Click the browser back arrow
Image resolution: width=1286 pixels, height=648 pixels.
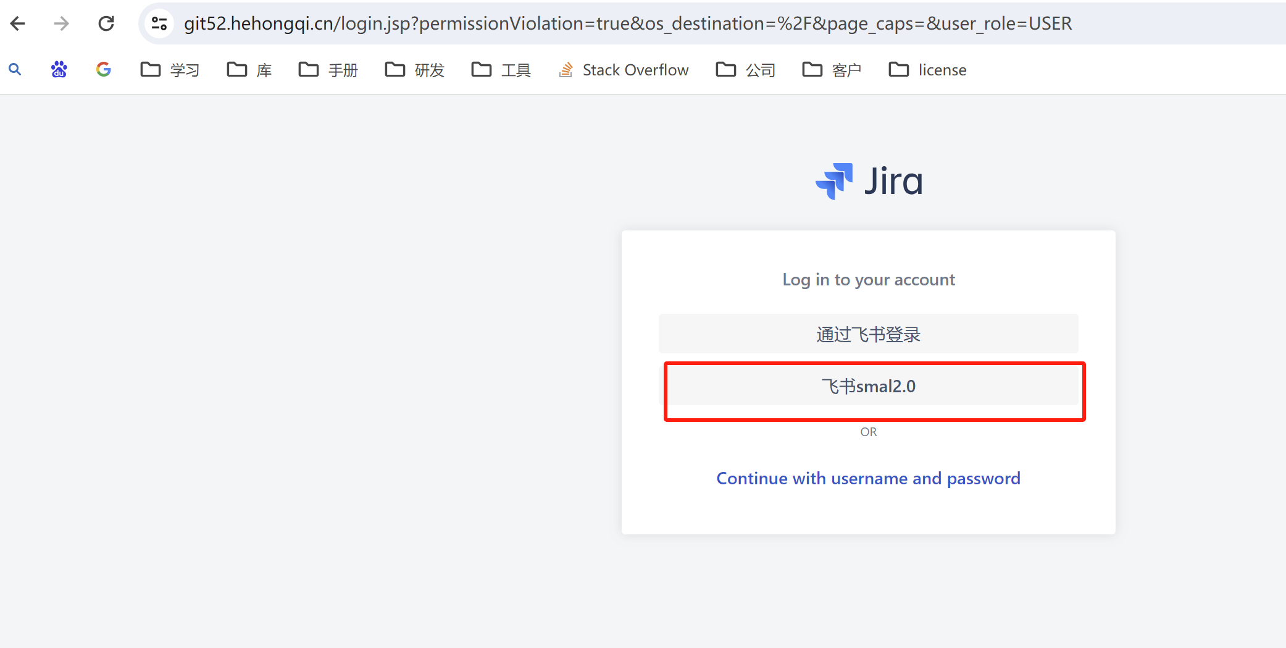[x=18, y=23]
